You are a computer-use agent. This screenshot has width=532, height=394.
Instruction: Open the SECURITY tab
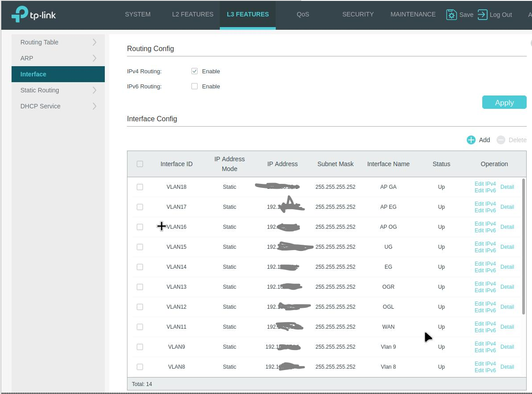pos(358,14)
